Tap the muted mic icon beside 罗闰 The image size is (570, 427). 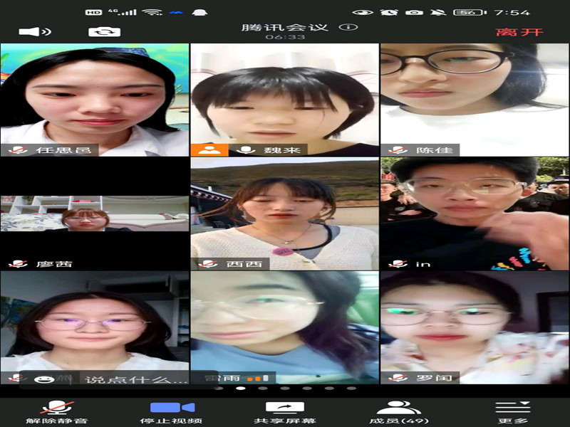point(398,377)
